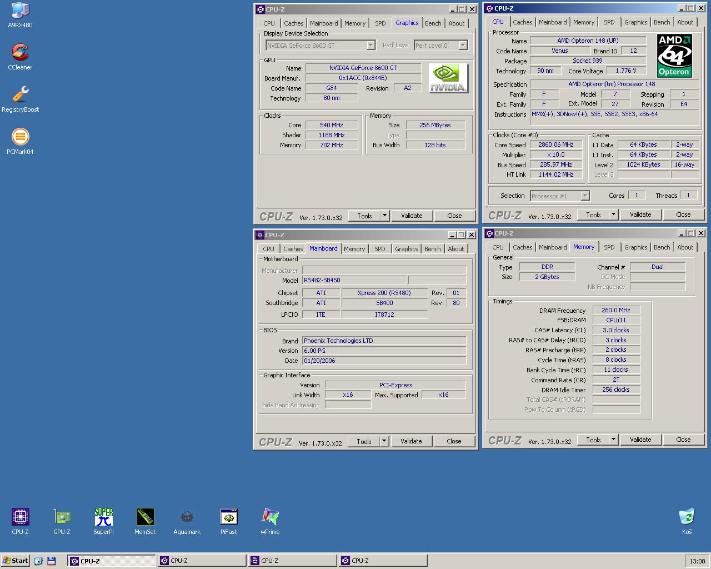Switch to the last CPU-Z taskbar button
Image resolution: width=711 pixels, height=569 pixels.
pos(383,561)
